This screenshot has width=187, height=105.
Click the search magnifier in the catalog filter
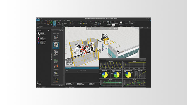[59, 30]
